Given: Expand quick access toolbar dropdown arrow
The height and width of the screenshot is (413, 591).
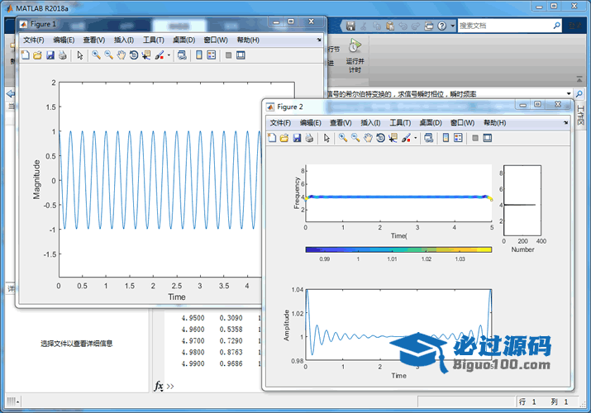Looking at the screenshot, I should point(453,26).
